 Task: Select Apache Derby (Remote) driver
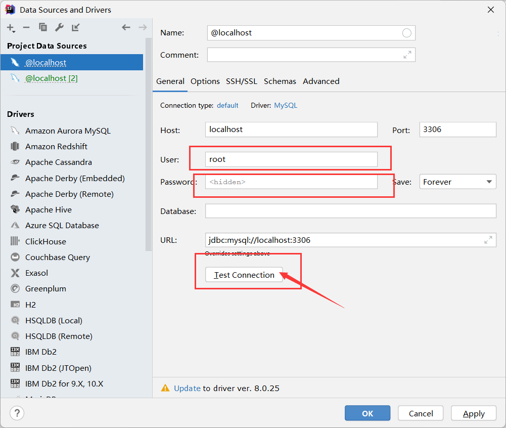click(x=69, y=194)
